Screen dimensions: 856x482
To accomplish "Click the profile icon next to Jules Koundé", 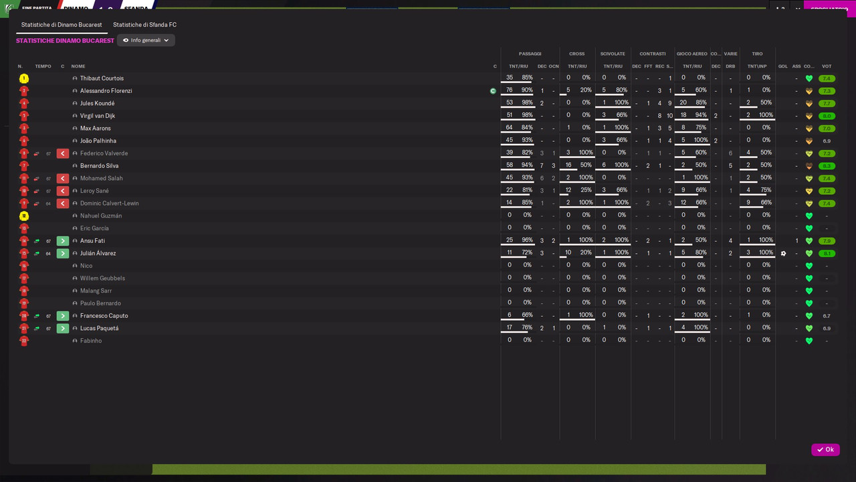I will [x=75, y=104].
